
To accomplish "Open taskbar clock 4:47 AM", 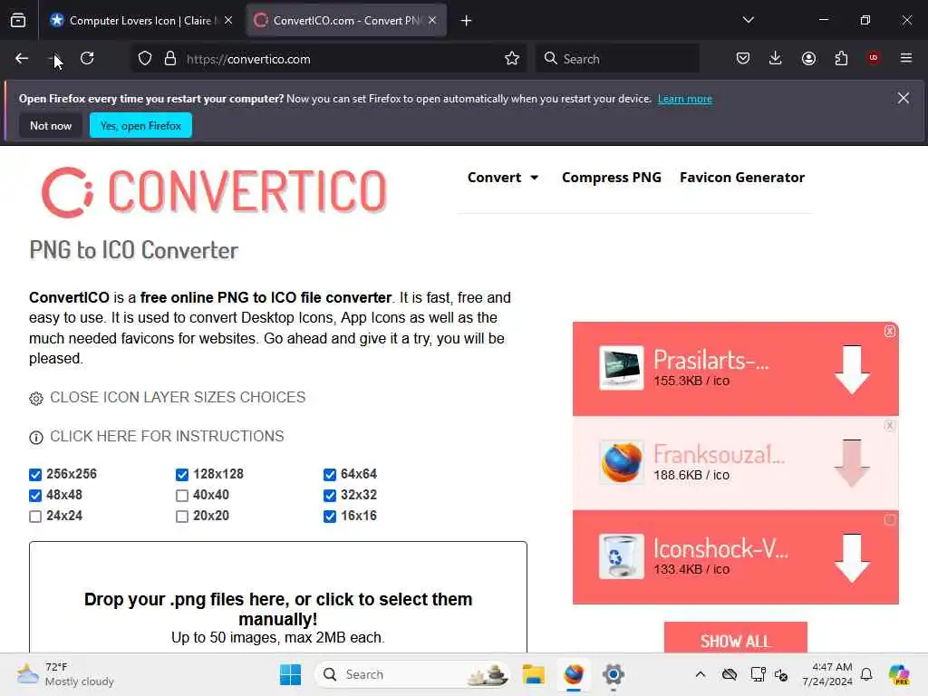I will click(828, 674).
